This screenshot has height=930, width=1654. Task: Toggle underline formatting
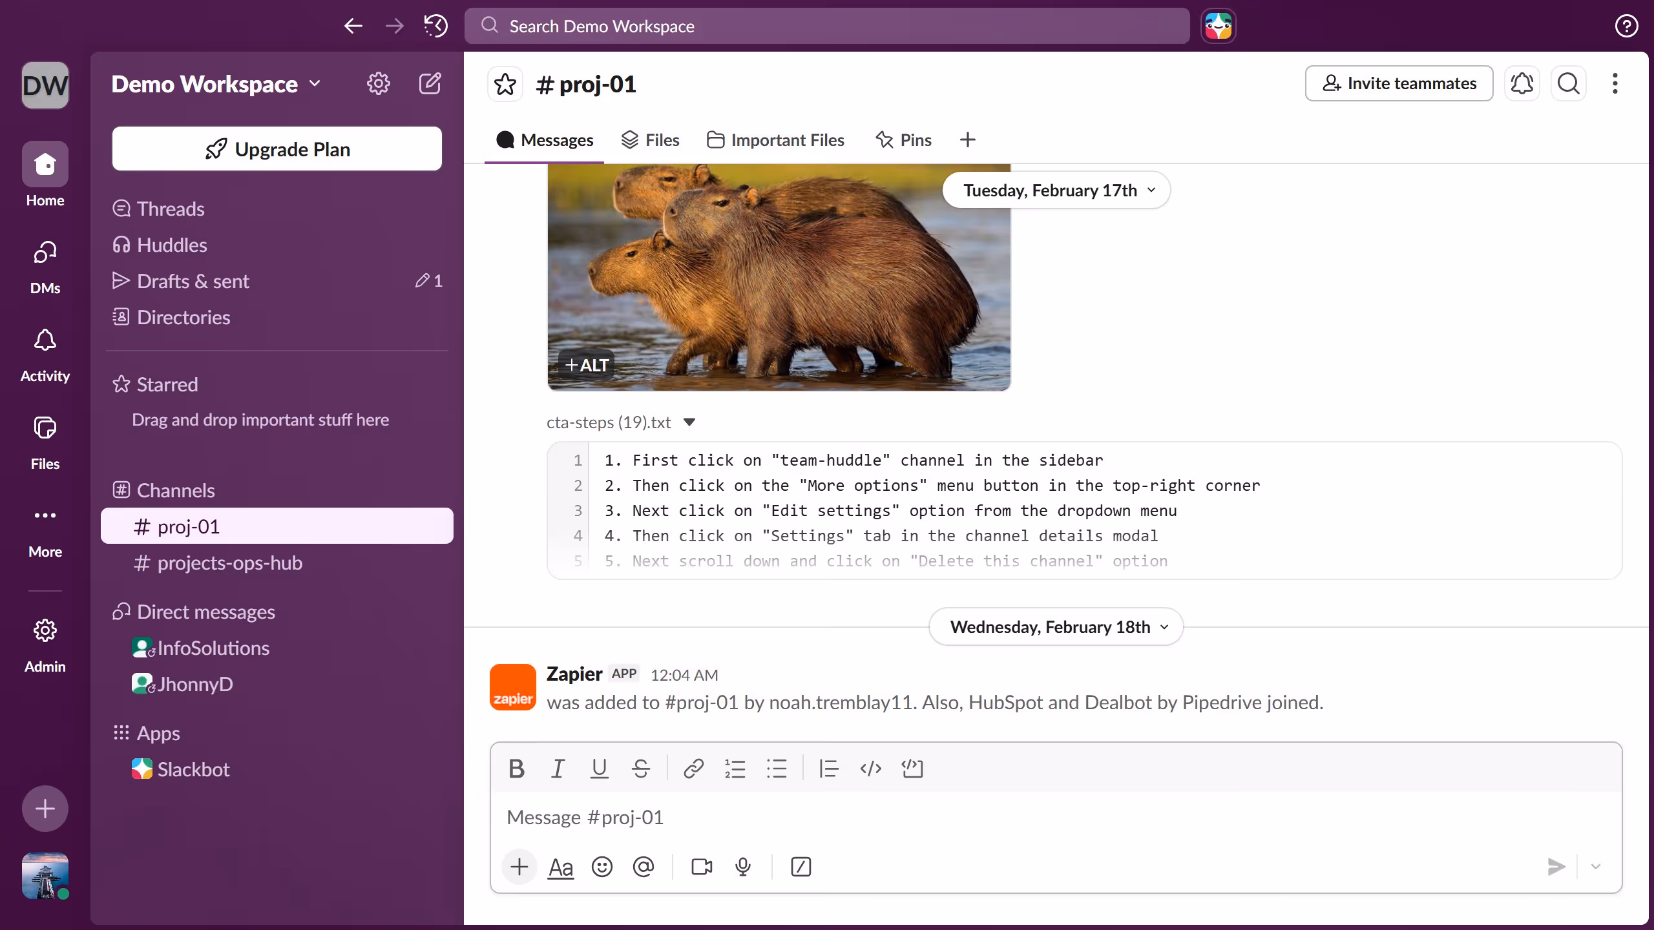pos(600,769)
